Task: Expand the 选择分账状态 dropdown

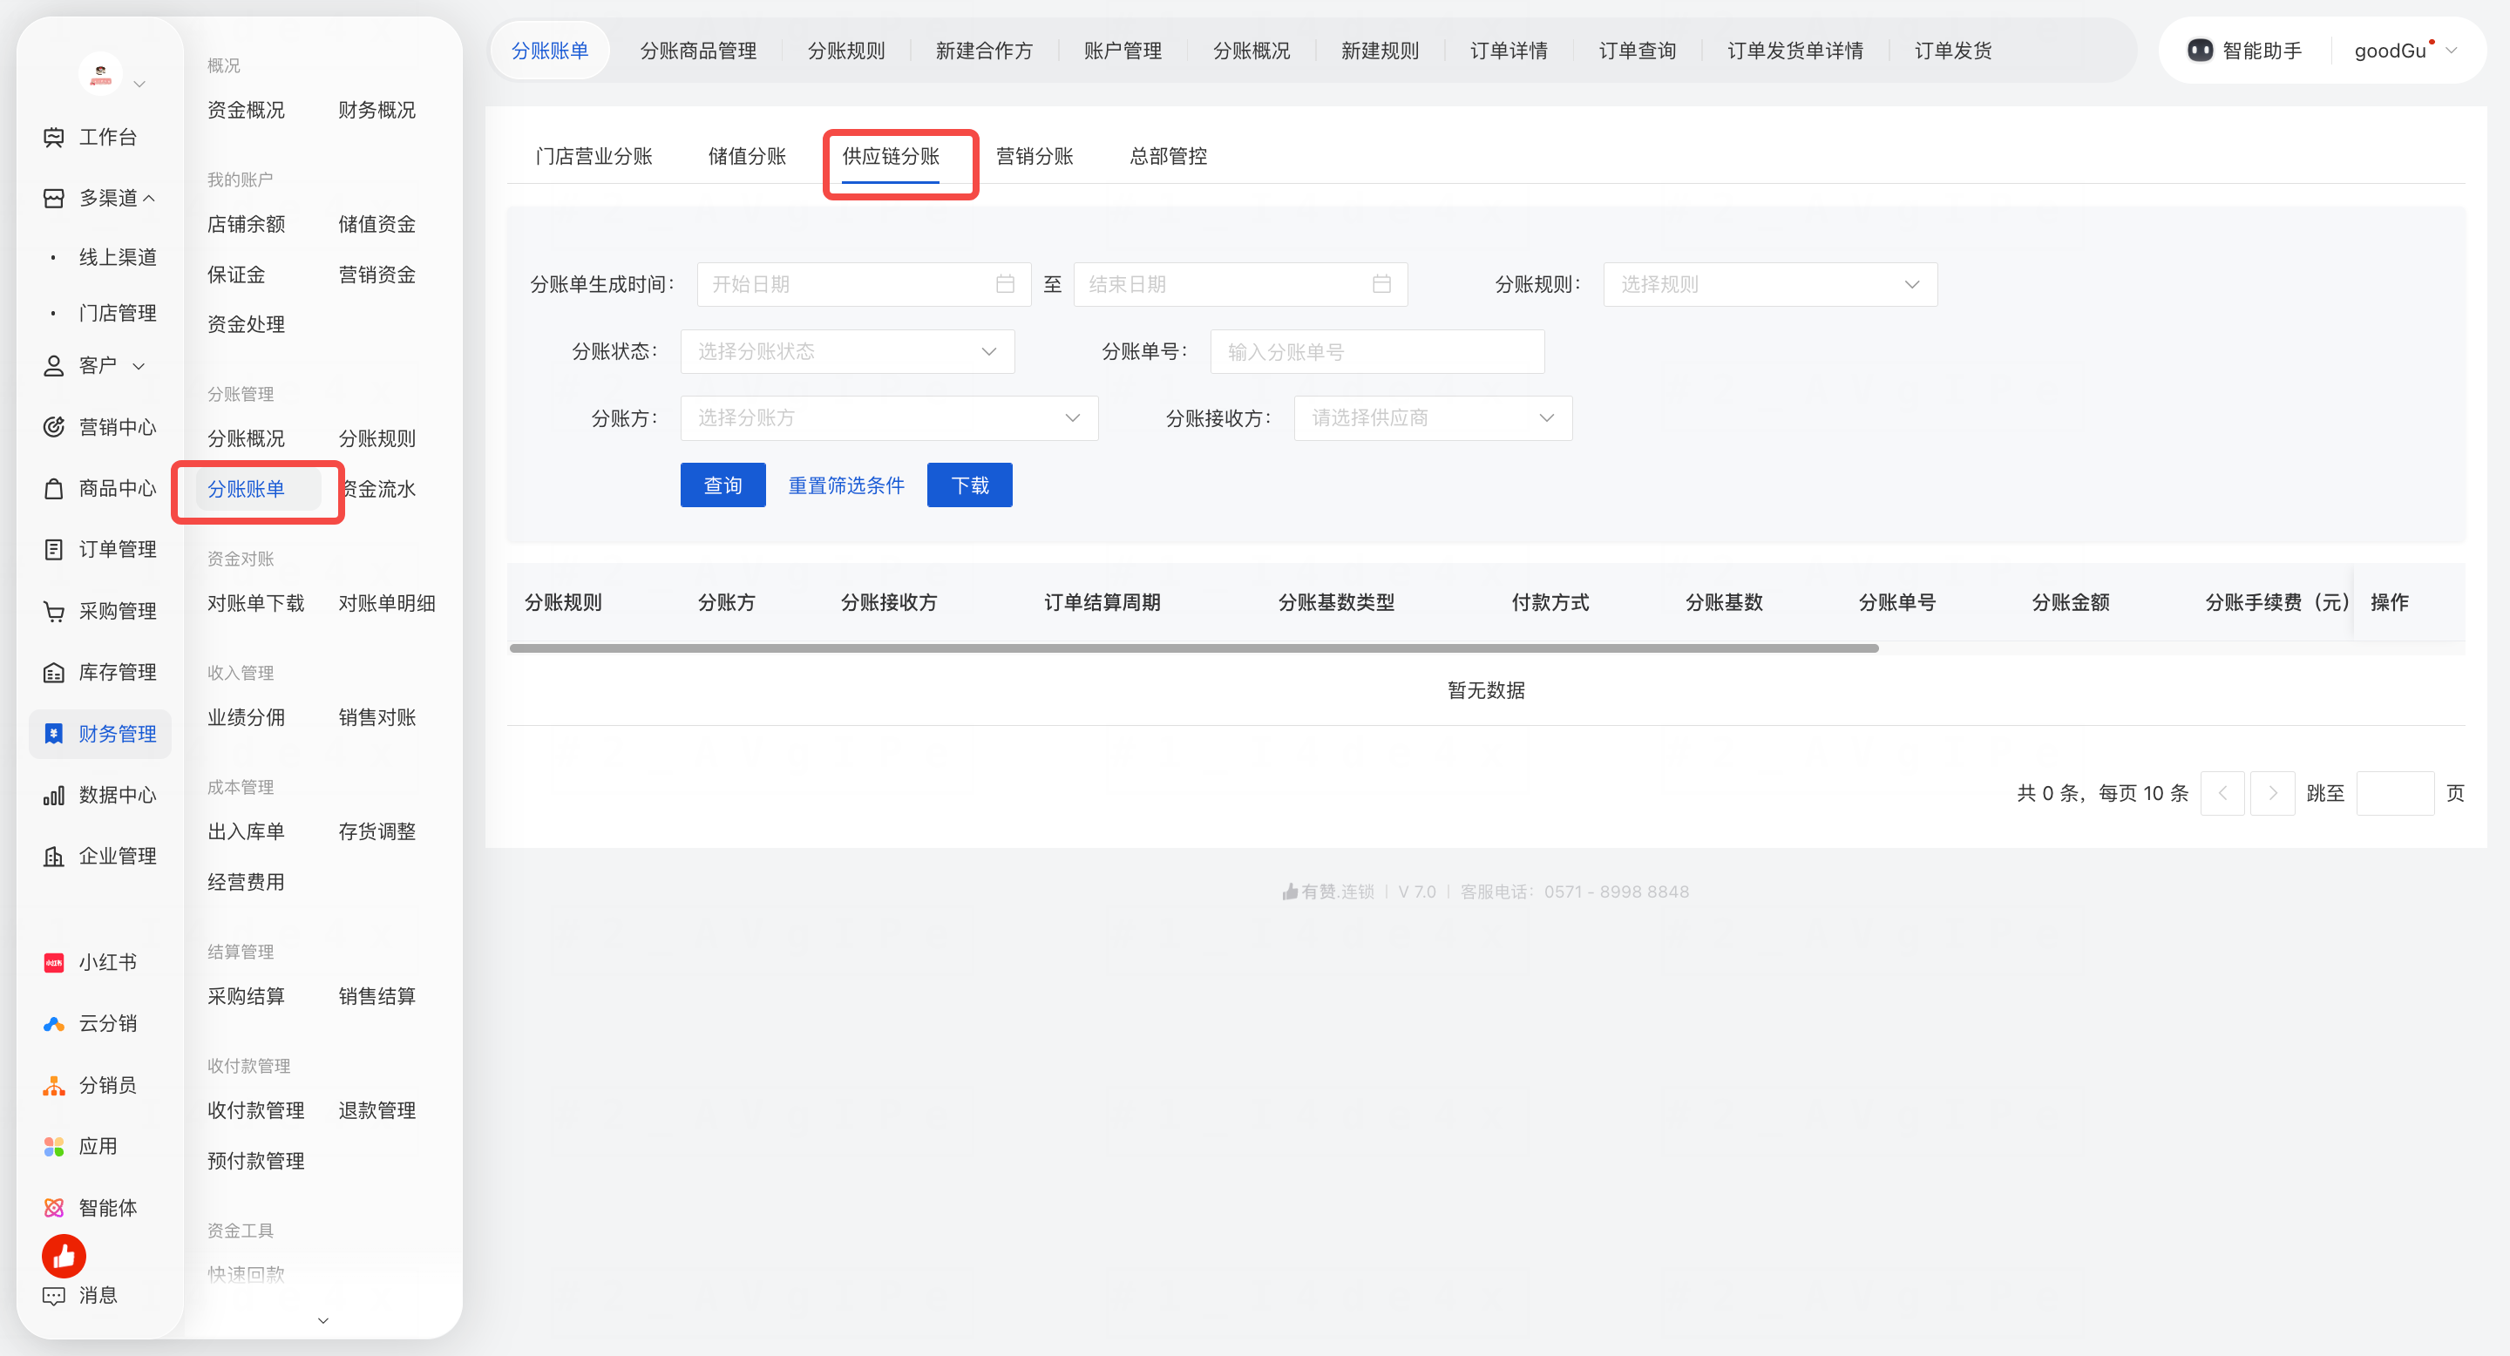Action: 847,352
